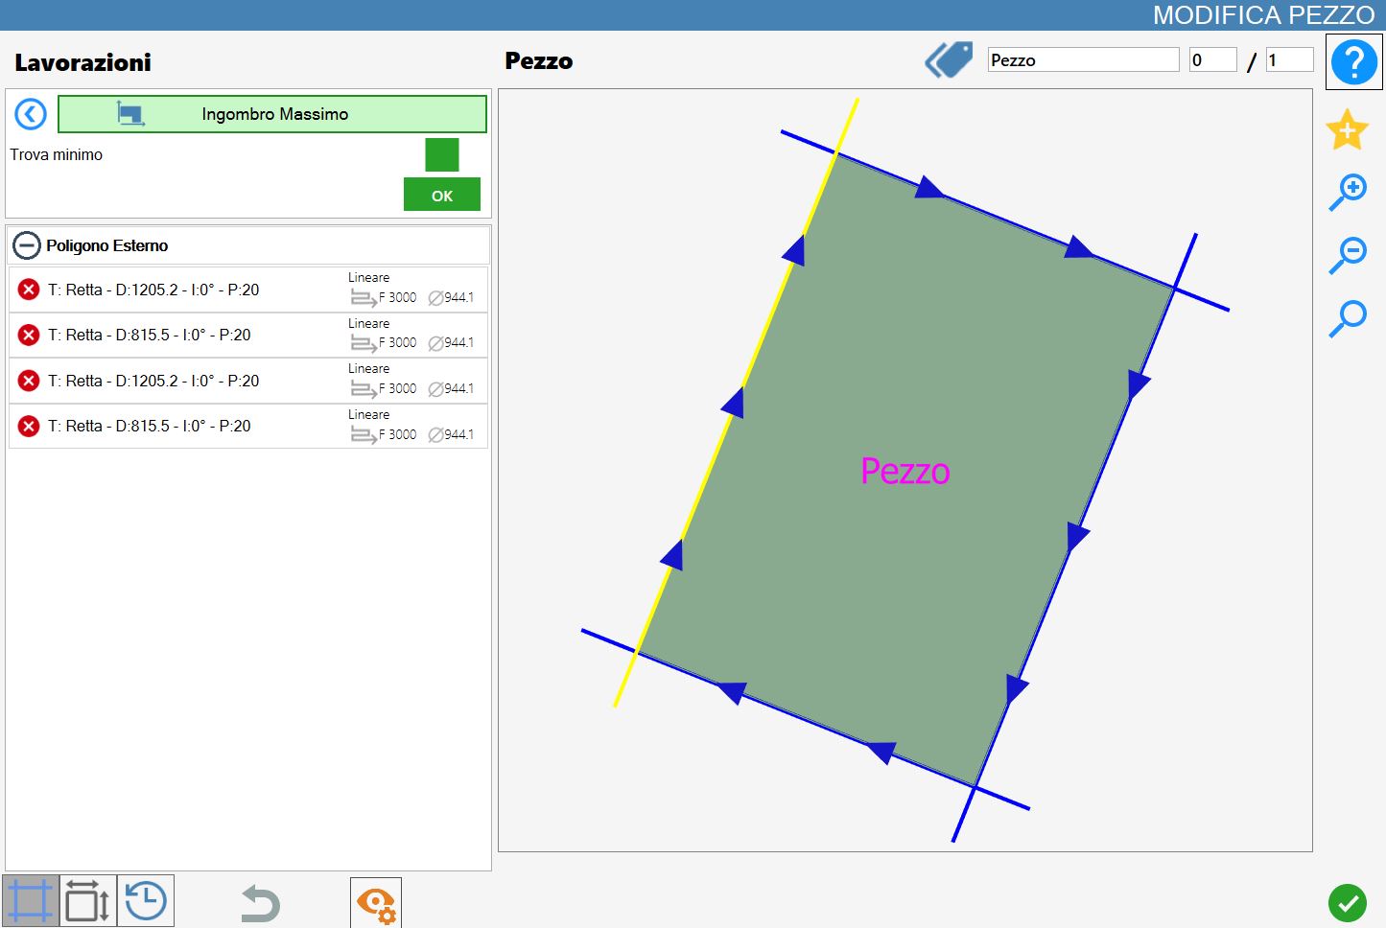Add piece to favorites with star icon

(1347, 129)
